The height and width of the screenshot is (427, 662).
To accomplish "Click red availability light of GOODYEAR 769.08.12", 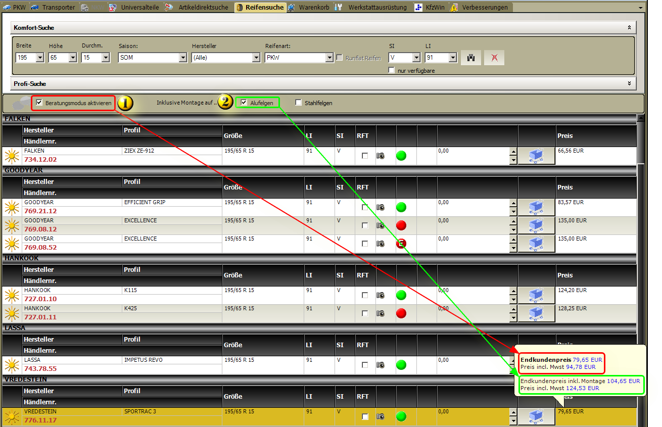I will [x=401, y=226].
